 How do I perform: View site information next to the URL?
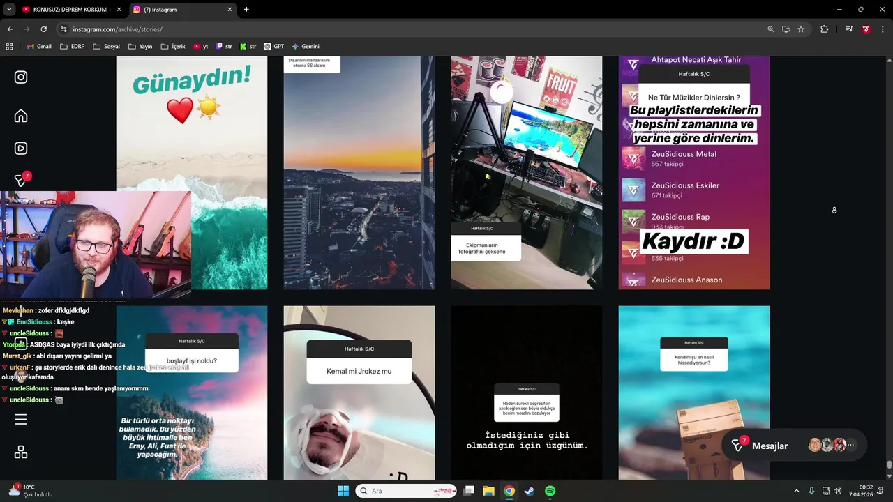[63, 29]
